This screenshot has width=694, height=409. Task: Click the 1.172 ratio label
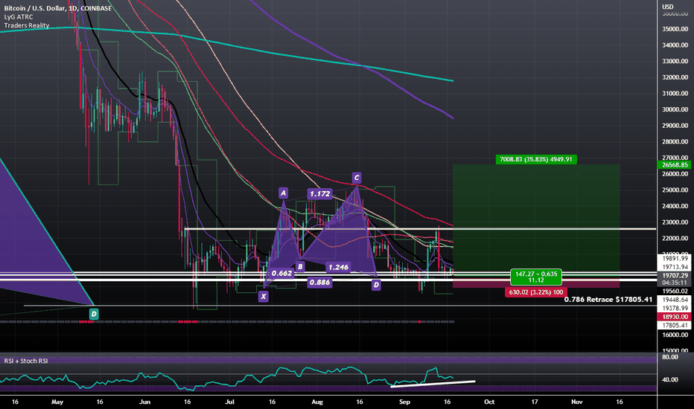click(319, 193)
